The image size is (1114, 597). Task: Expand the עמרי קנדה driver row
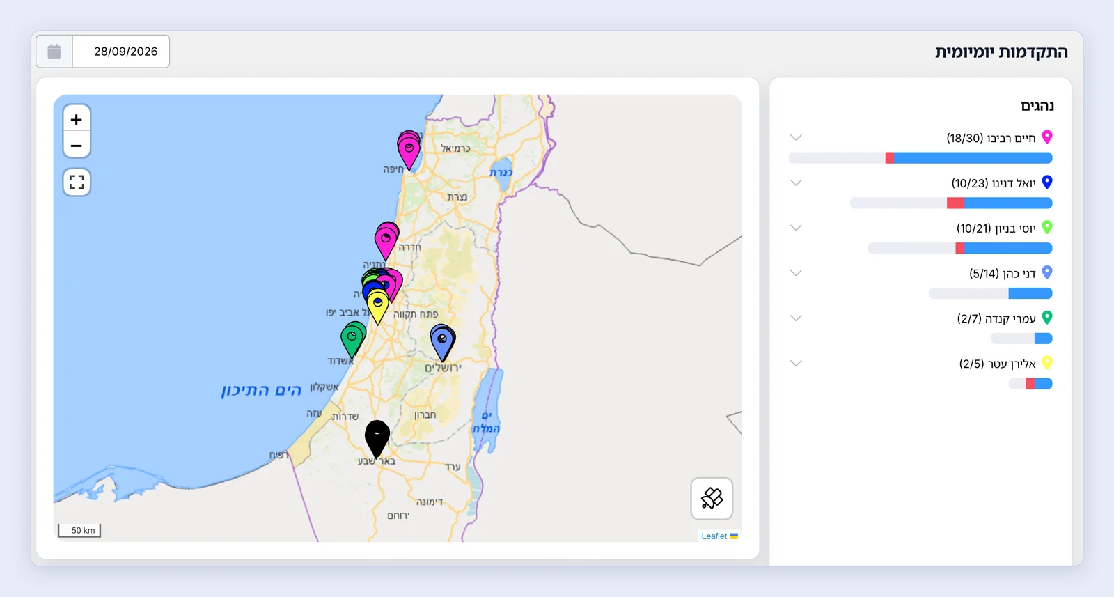click(797, 318)
